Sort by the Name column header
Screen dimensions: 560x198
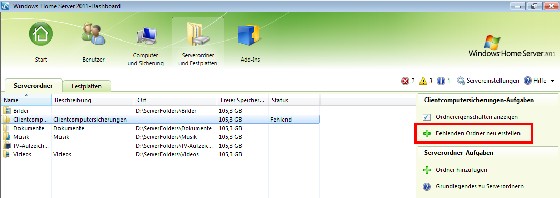pos(26,100)
